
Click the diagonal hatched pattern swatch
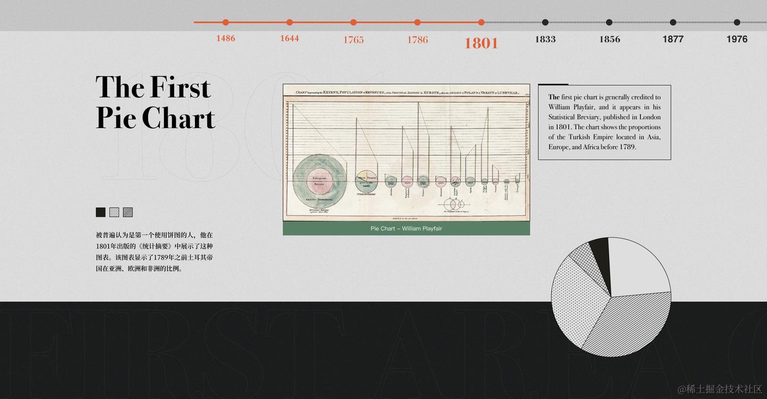(128, 212)
